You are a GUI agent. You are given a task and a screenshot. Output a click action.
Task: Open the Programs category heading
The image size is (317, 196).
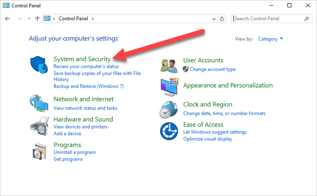pyautogui.click(x=67, y=145)
